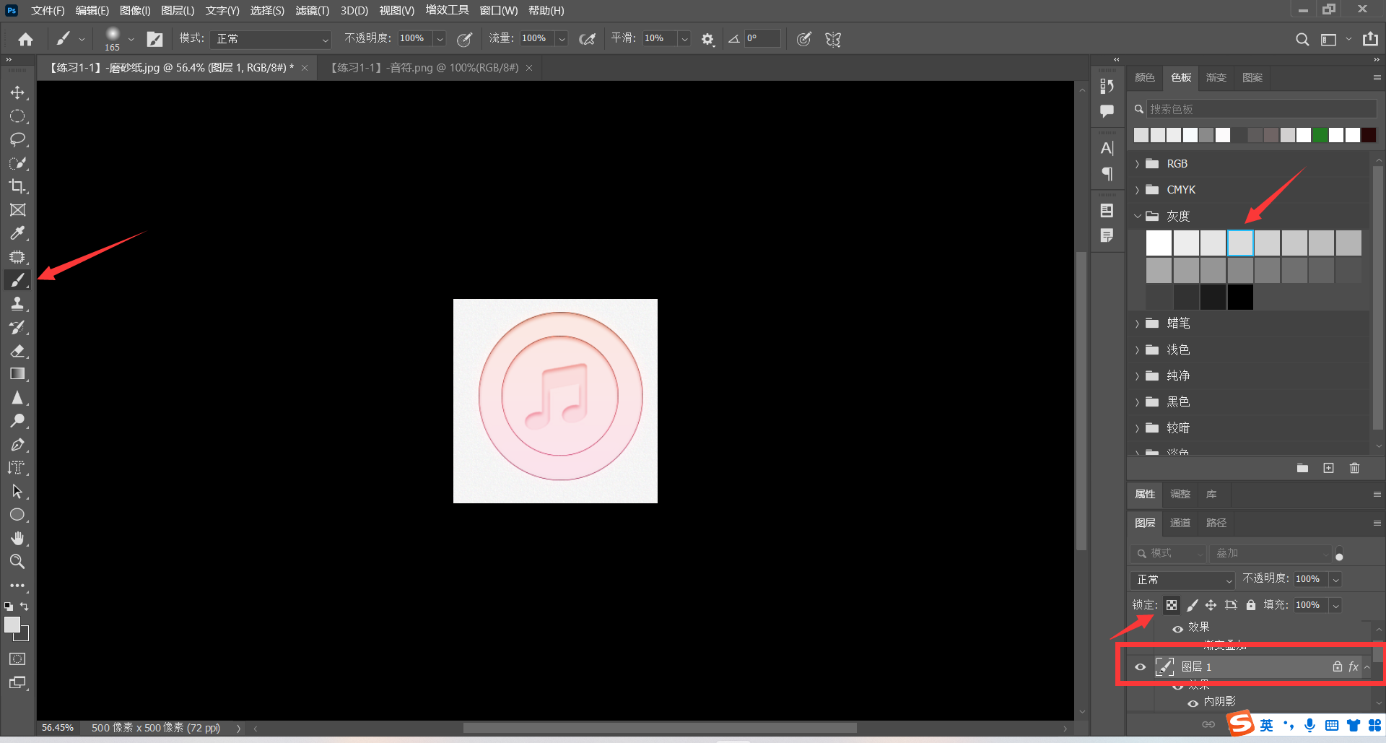Expand the RGB swatch group
Image resolution: width=1386 pixels, height=743 pixels.
[1138, 164]
